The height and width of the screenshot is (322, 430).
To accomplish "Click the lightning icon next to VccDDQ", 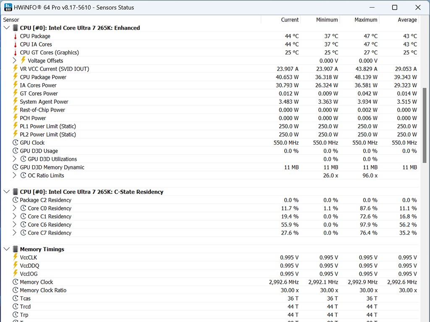I will [x=16, y=265].
